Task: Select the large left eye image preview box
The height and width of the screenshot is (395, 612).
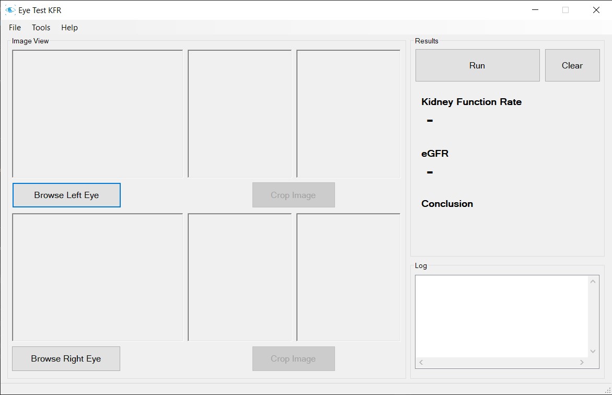Action: point(98,114)
